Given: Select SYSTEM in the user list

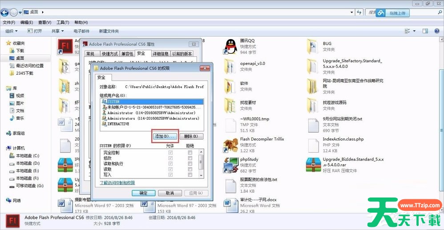Looking at the screenshot, I should click(x=152, y=101).
